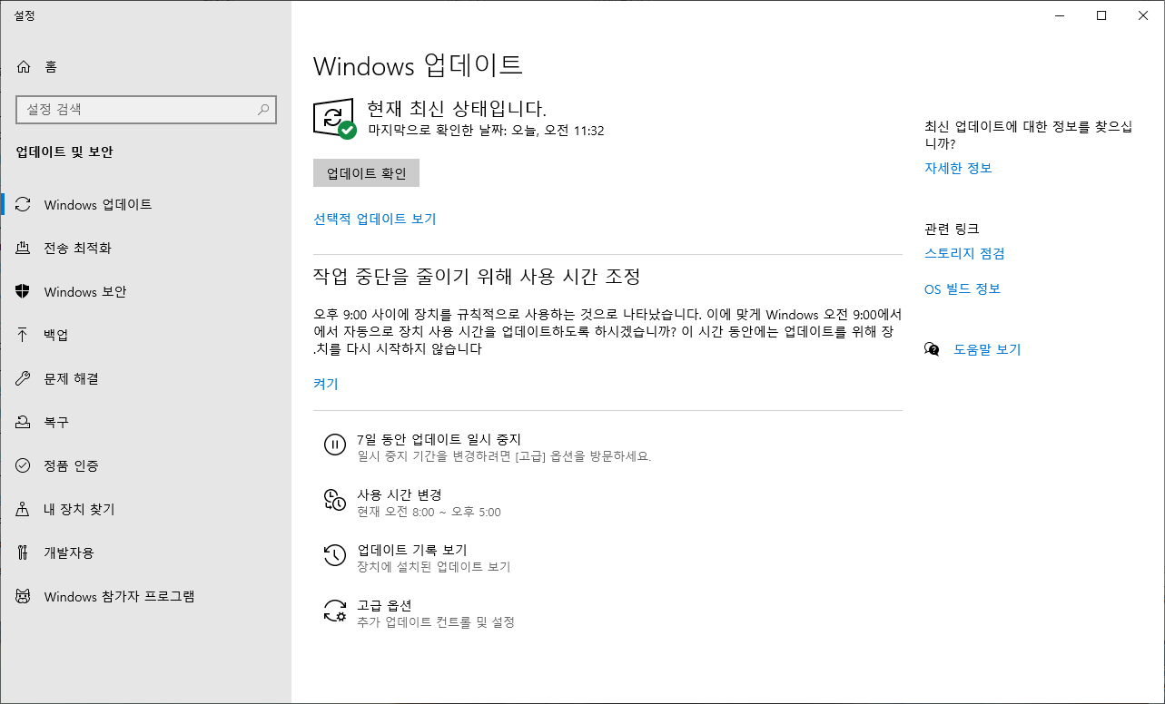Click 추가 업데이트 컨트롤 및 설정 subtitle
Viewport: 1165px width, 704px height.
(x=436, y=622)
